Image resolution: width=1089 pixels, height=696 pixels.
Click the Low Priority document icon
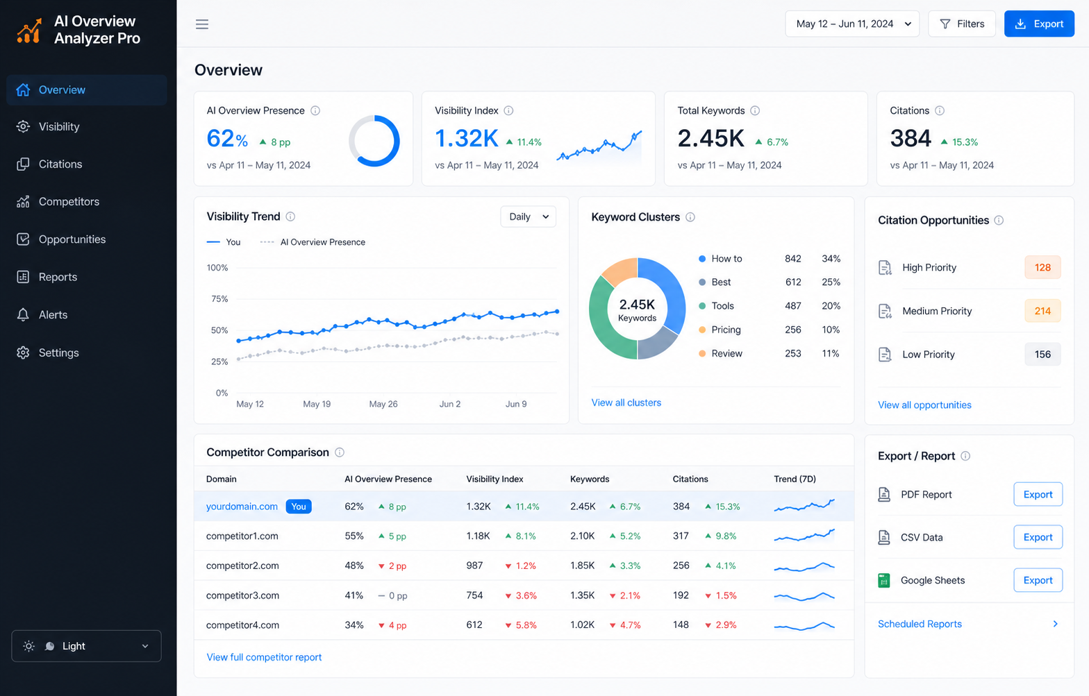[x=885, y=355]
